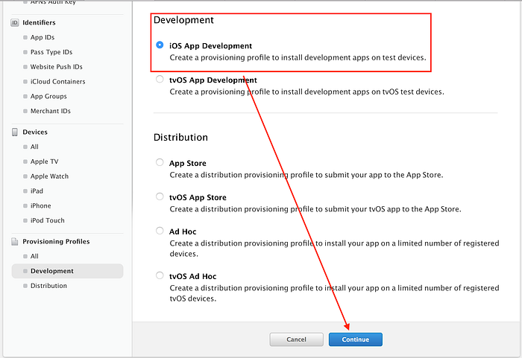Select the tvOS Ad Hoc radio button

point(160,275)
